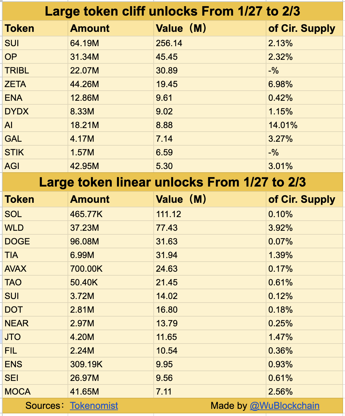This screenshot has height=416, width=345.
Task: Select the AGI amount 42.95M cell
Action: pyautogui.click(x=84, y=166)
